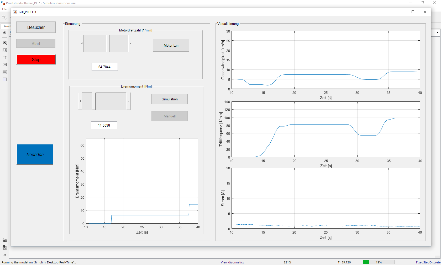Click the Fit to View icon

click(5, 50)
